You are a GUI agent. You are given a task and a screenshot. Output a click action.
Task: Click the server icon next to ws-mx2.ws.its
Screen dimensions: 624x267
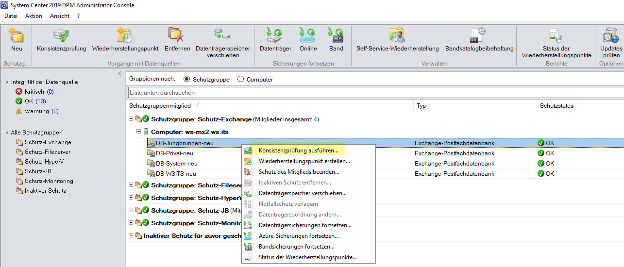pos(146,132)
